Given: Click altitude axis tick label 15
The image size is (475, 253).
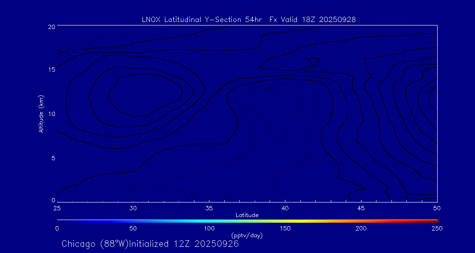Looking at the screenshot, I should tap(51, 69).
